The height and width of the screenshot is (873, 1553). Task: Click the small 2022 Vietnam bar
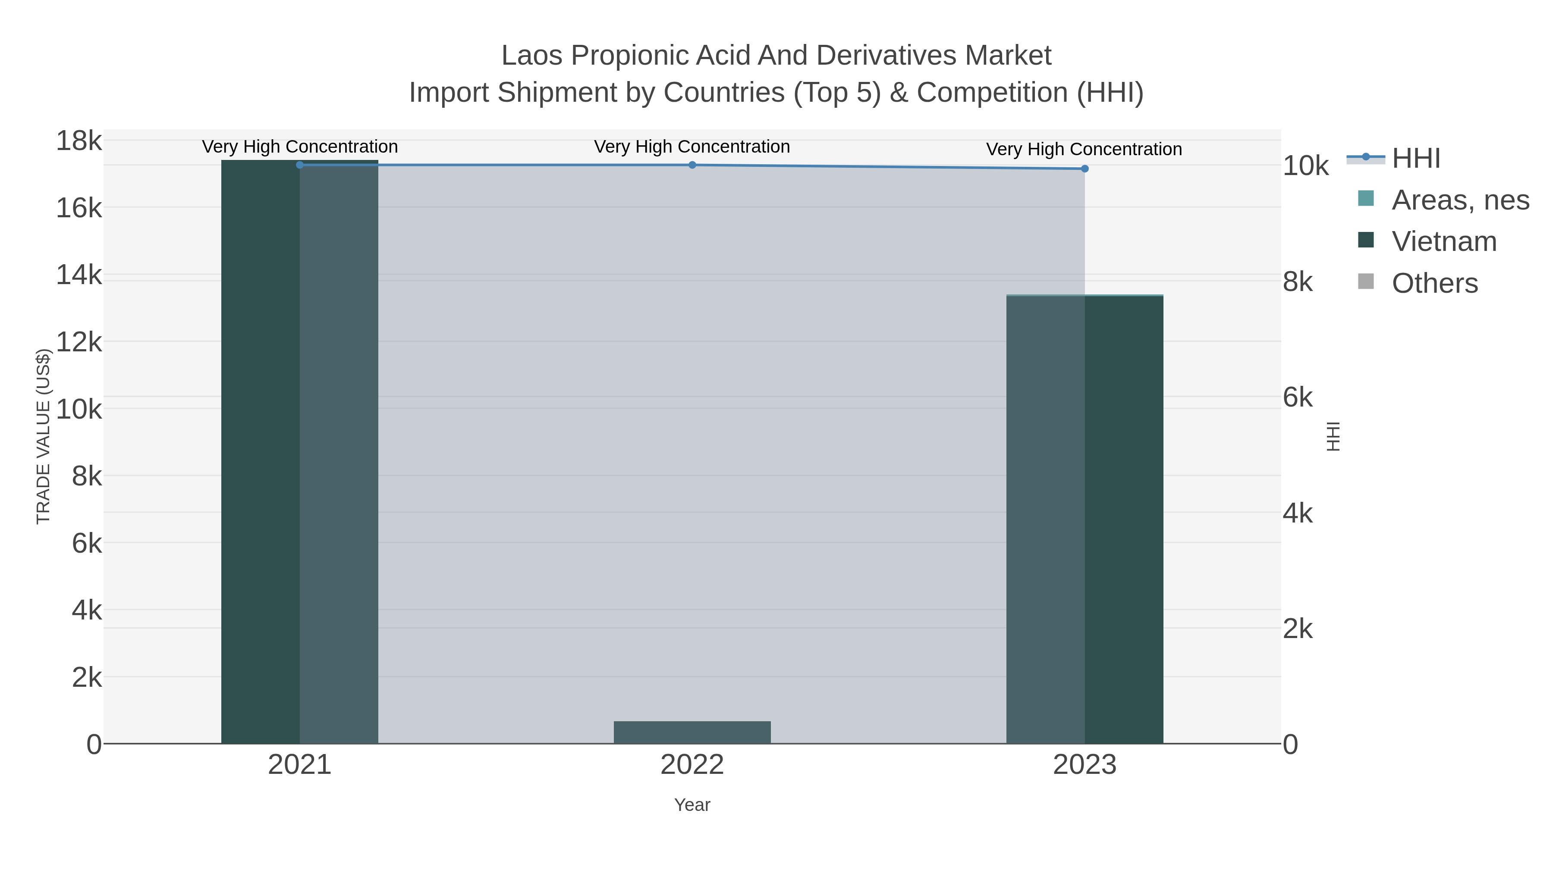(x=692, y=732)
